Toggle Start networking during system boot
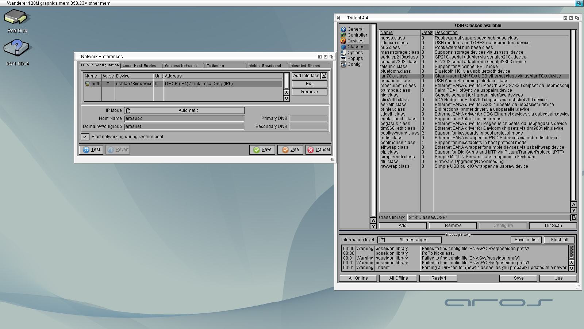584x329 pixels. click(85, 137)
